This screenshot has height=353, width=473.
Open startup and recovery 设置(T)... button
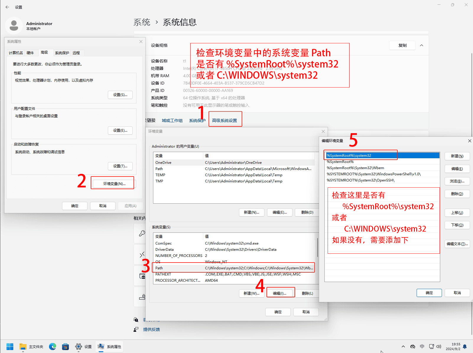[x=120, y=166]
